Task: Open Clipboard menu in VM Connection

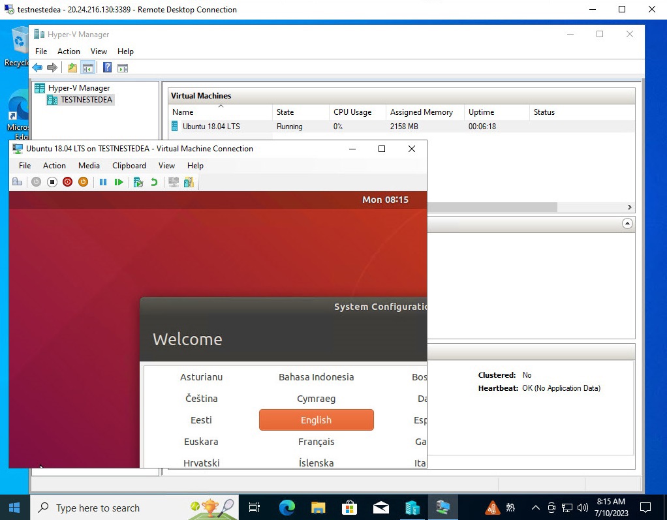Action: 129,166
